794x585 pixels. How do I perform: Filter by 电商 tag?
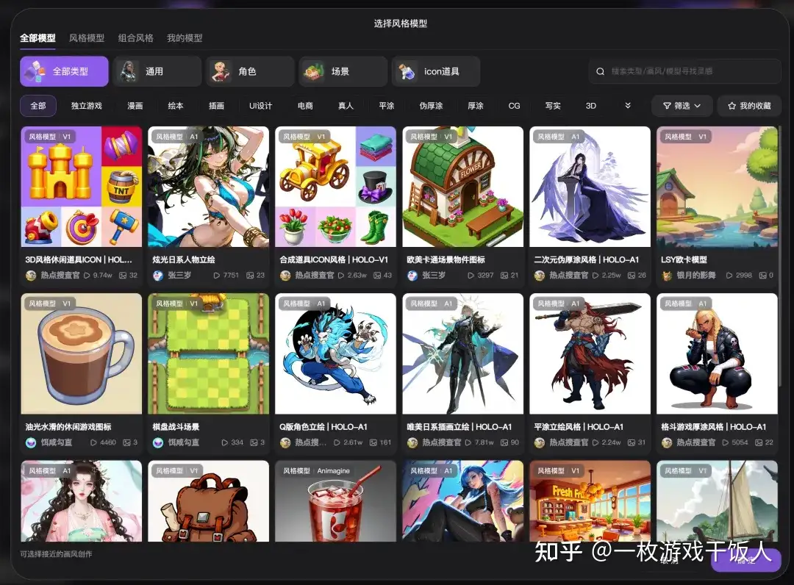[x=305, y=106]
